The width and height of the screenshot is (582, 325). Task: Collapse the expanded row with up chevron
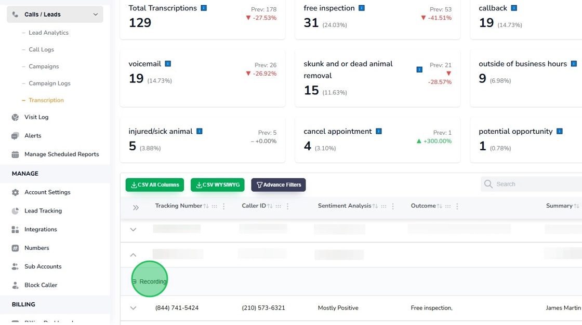[133, 255]
